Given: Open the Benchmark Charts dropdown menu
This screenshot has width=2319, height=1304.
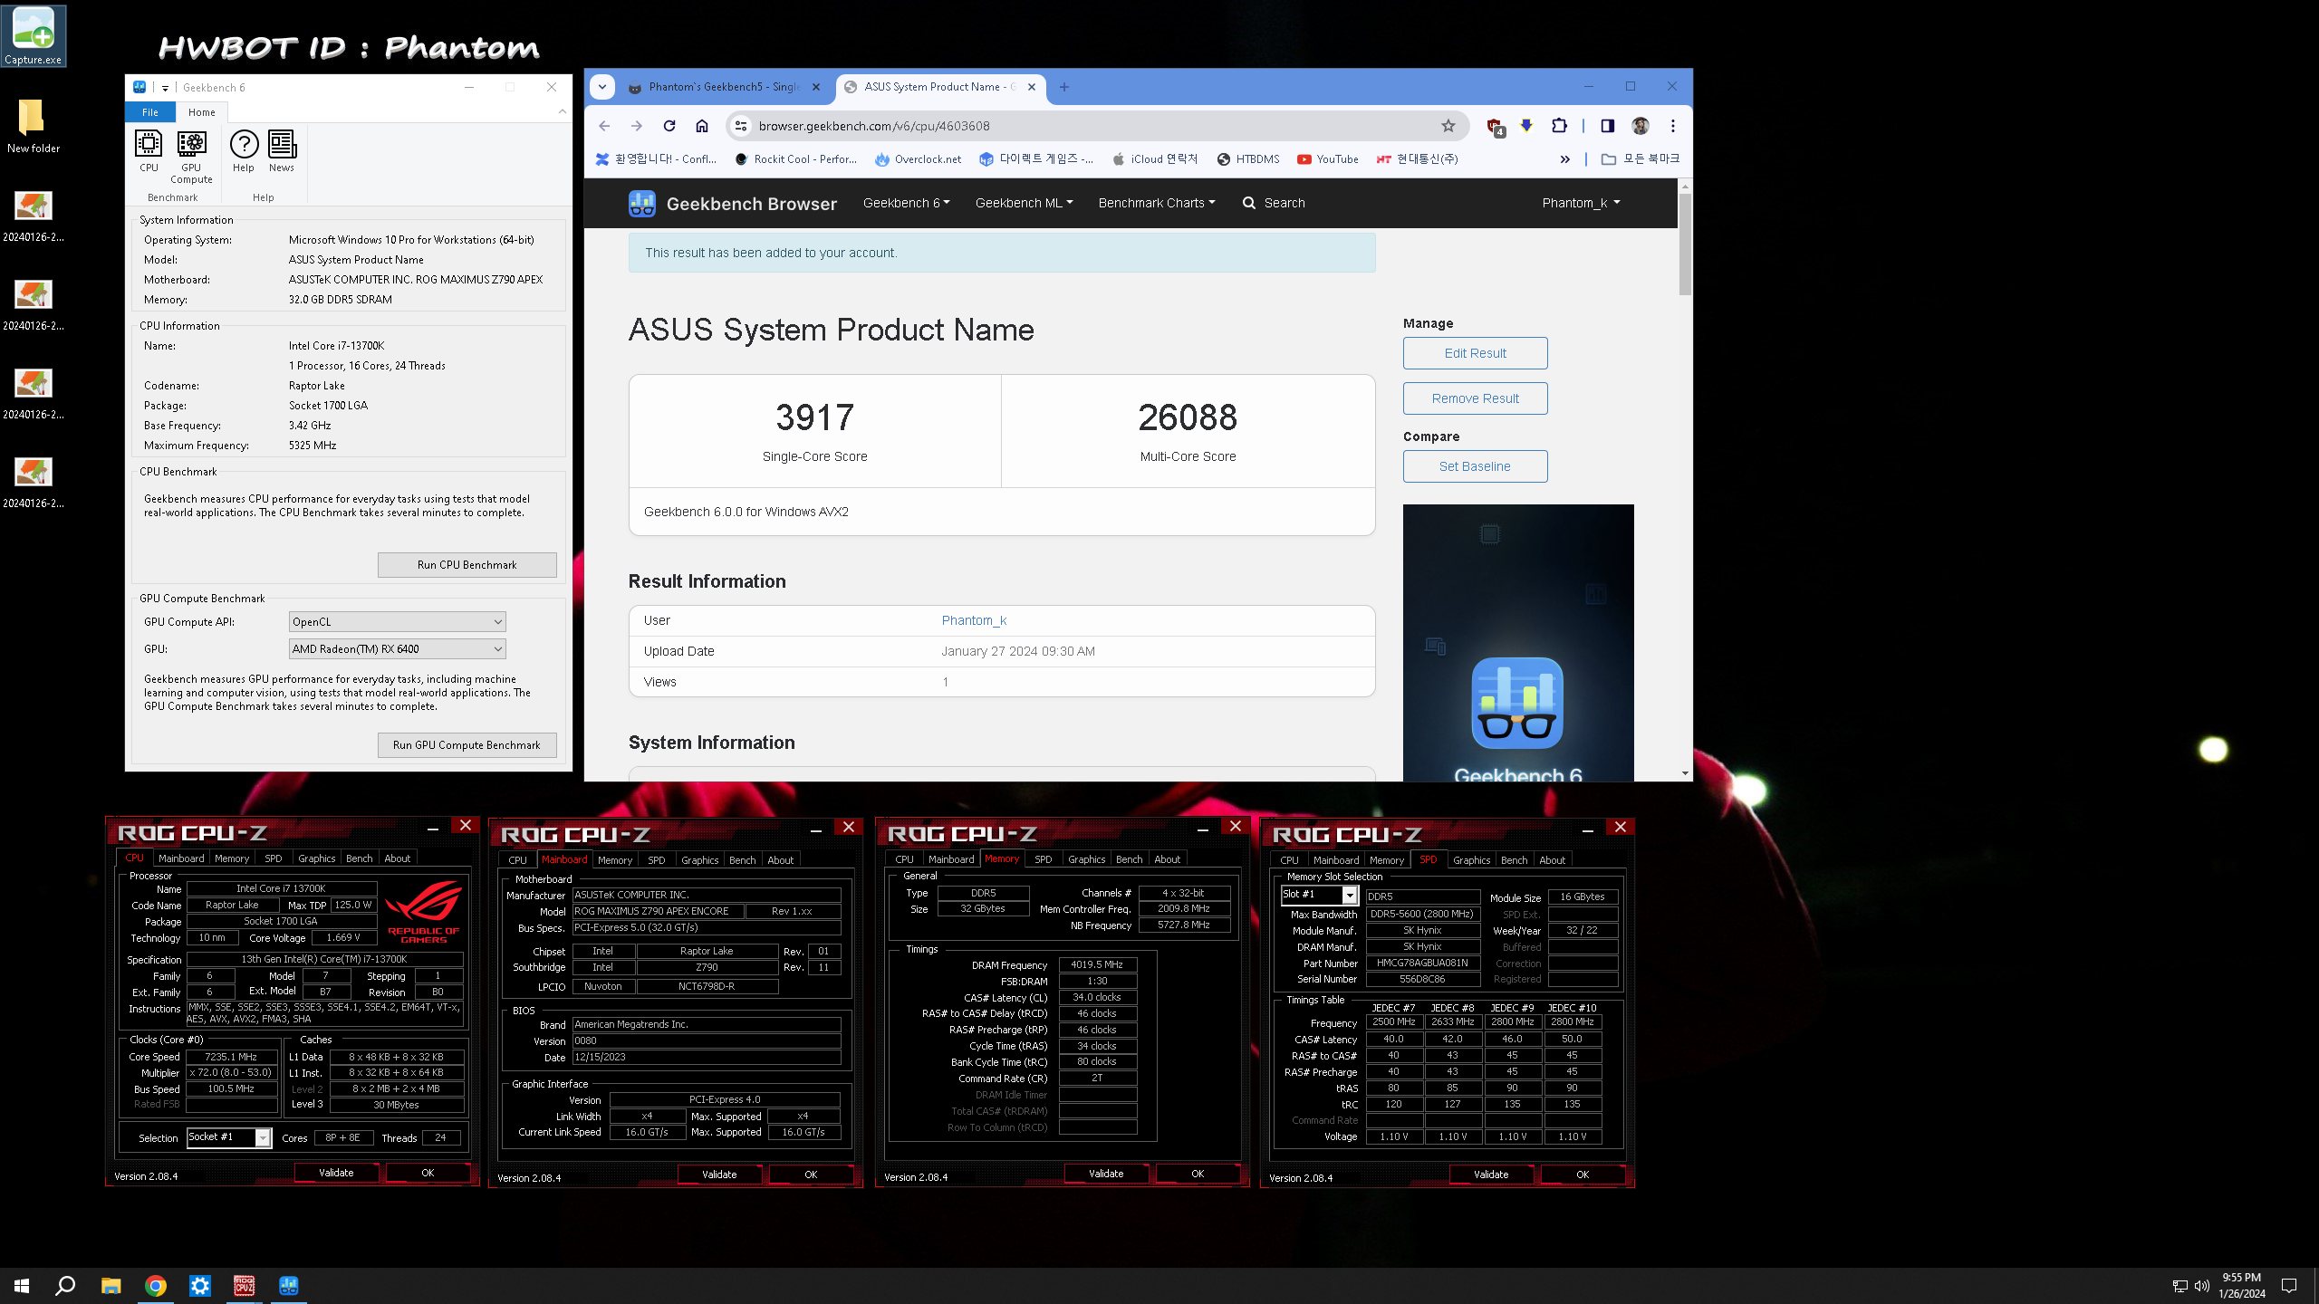Looking at the screenshot, I should pyautogui.click(x=1157, y=203).
